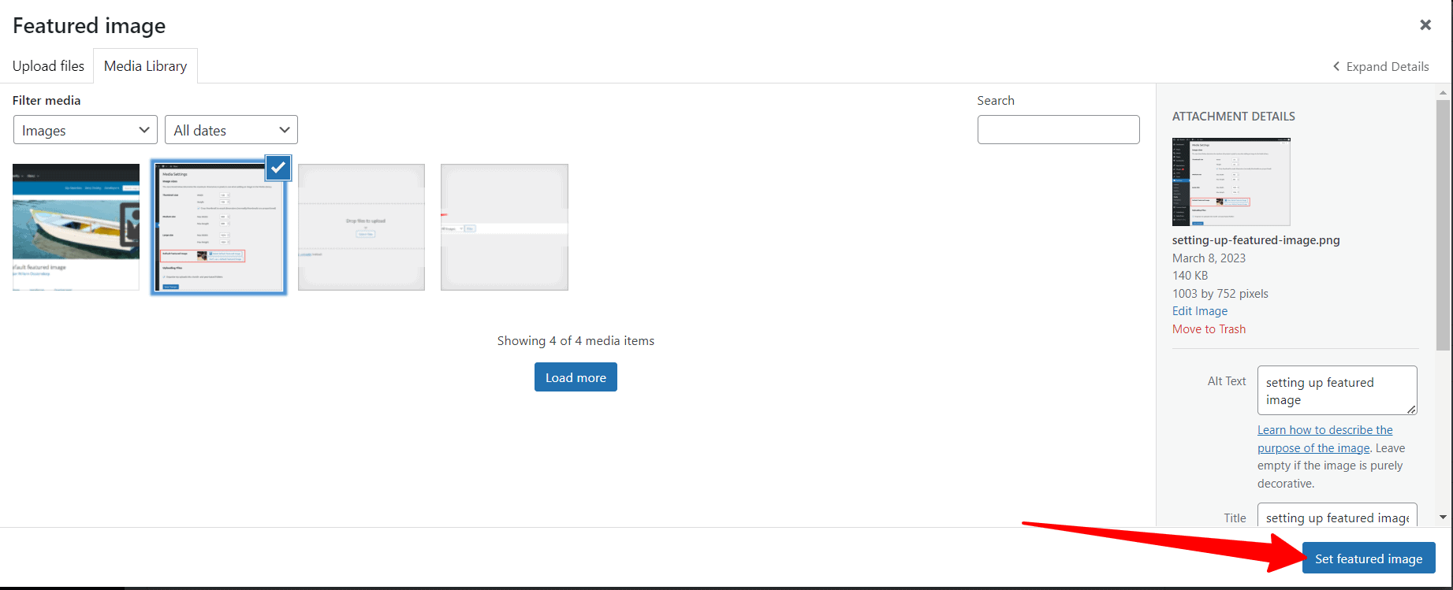Click the Title text field

(x=1336, y=517)
